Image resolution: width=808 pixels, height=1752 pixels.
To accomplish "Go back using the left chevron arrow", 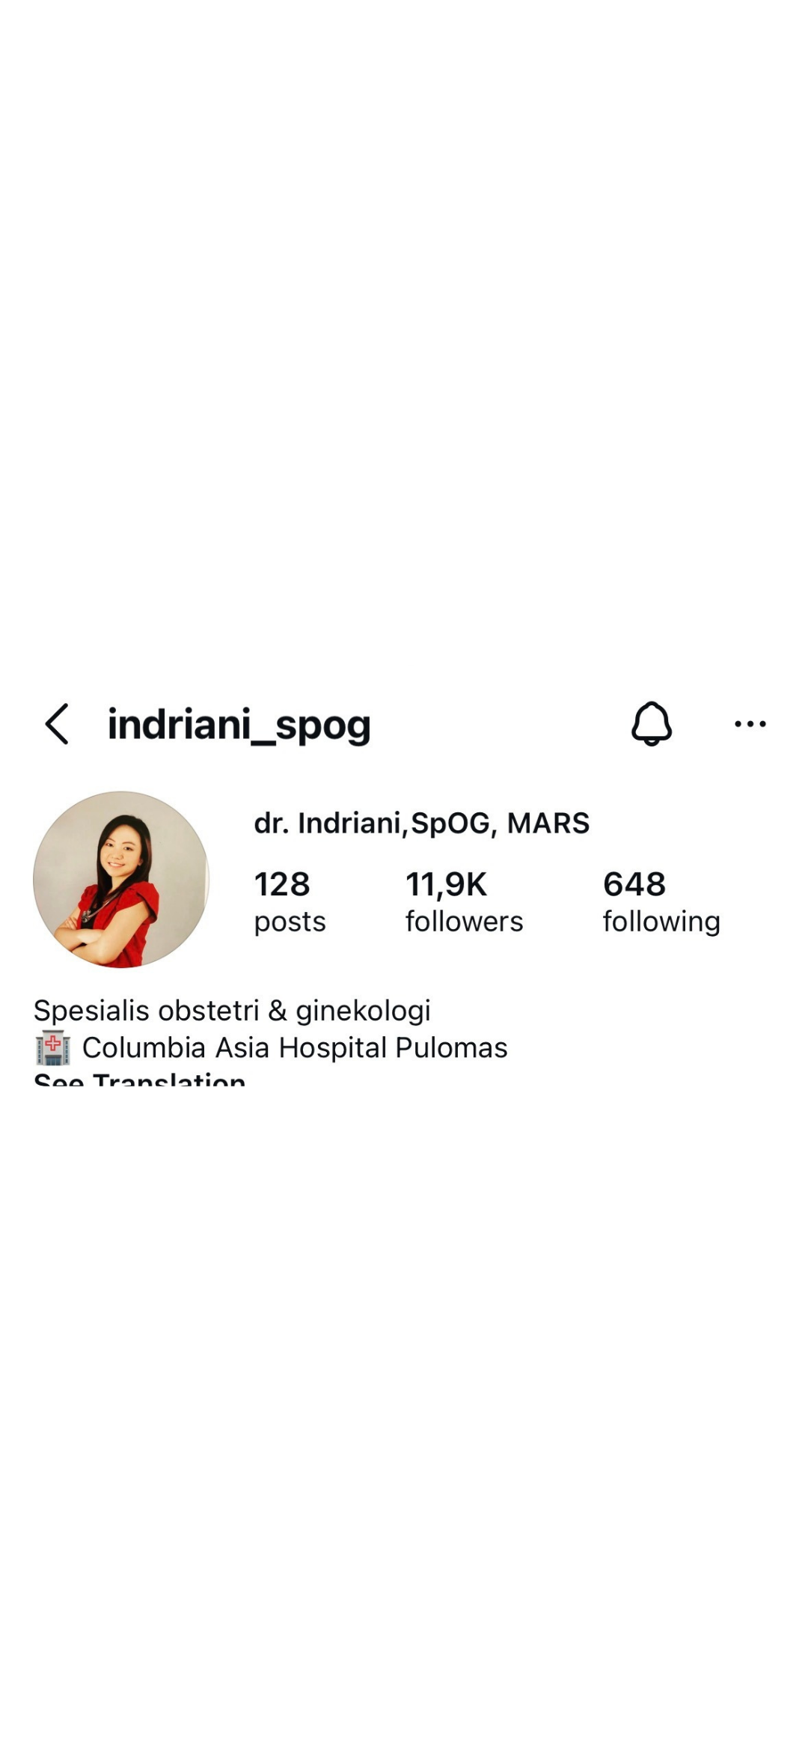I will click(x=57, y=724).
